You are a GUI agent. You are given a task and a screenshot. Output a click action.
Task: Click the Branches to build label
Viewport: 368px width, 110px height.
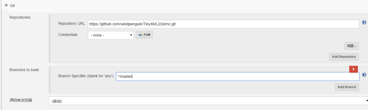24,70
